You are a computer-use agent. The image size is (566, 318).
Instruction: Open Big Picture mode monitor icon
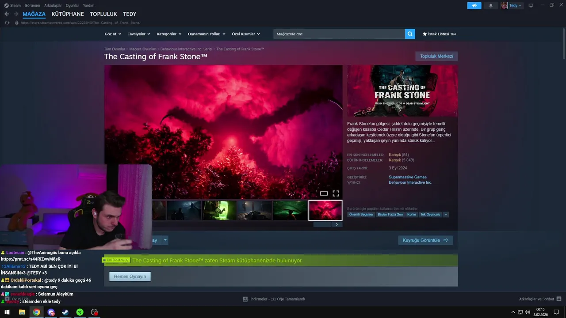531,5
